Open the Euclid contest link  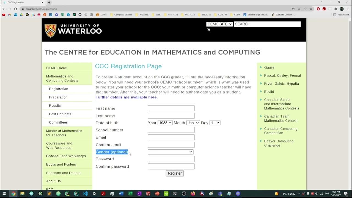269,92
